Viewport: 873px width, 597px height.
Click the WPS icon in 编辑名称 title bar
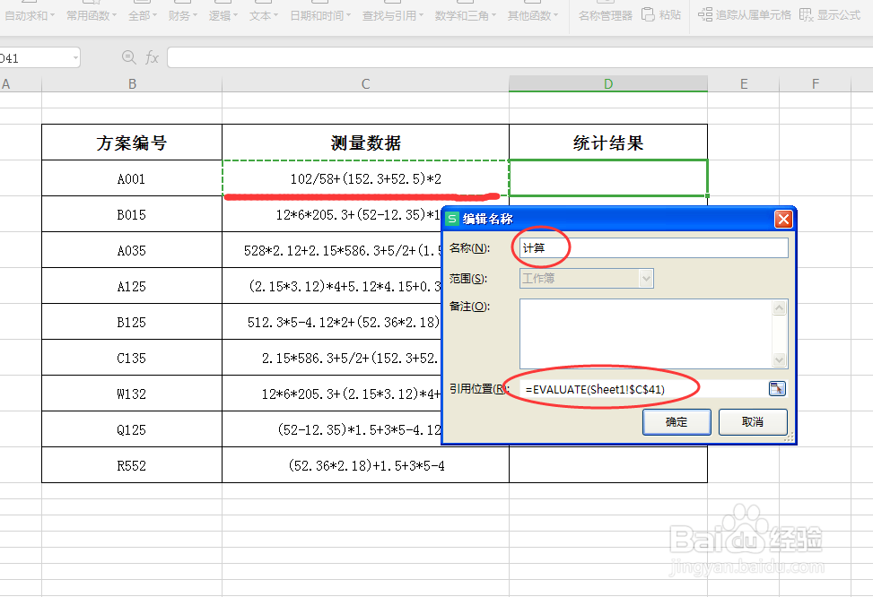(x=452, y=219)
